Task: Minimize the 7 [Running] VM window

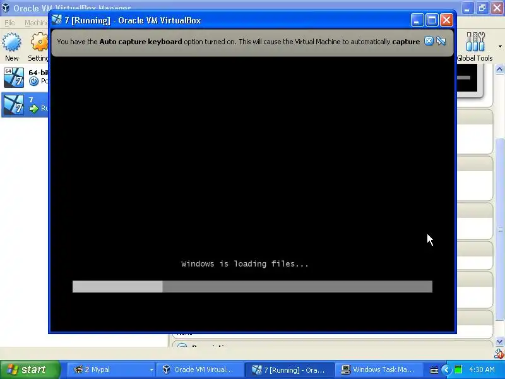Action: [417, 20]
